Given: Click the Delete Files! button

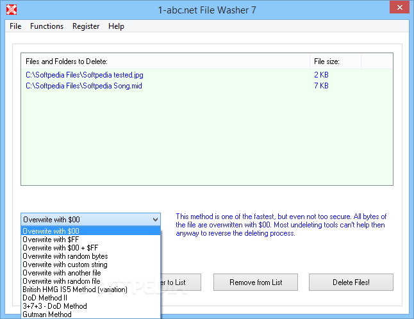Looking at the screenshot, I should tap(351, 282).
